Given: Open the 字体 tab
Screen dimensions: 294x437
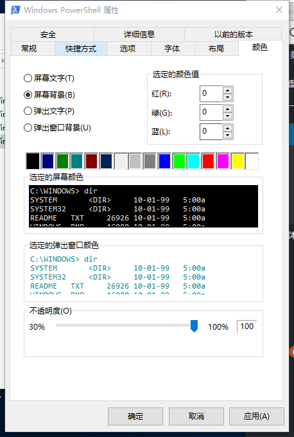Looking at the screenshot, I should click(172, 48).
